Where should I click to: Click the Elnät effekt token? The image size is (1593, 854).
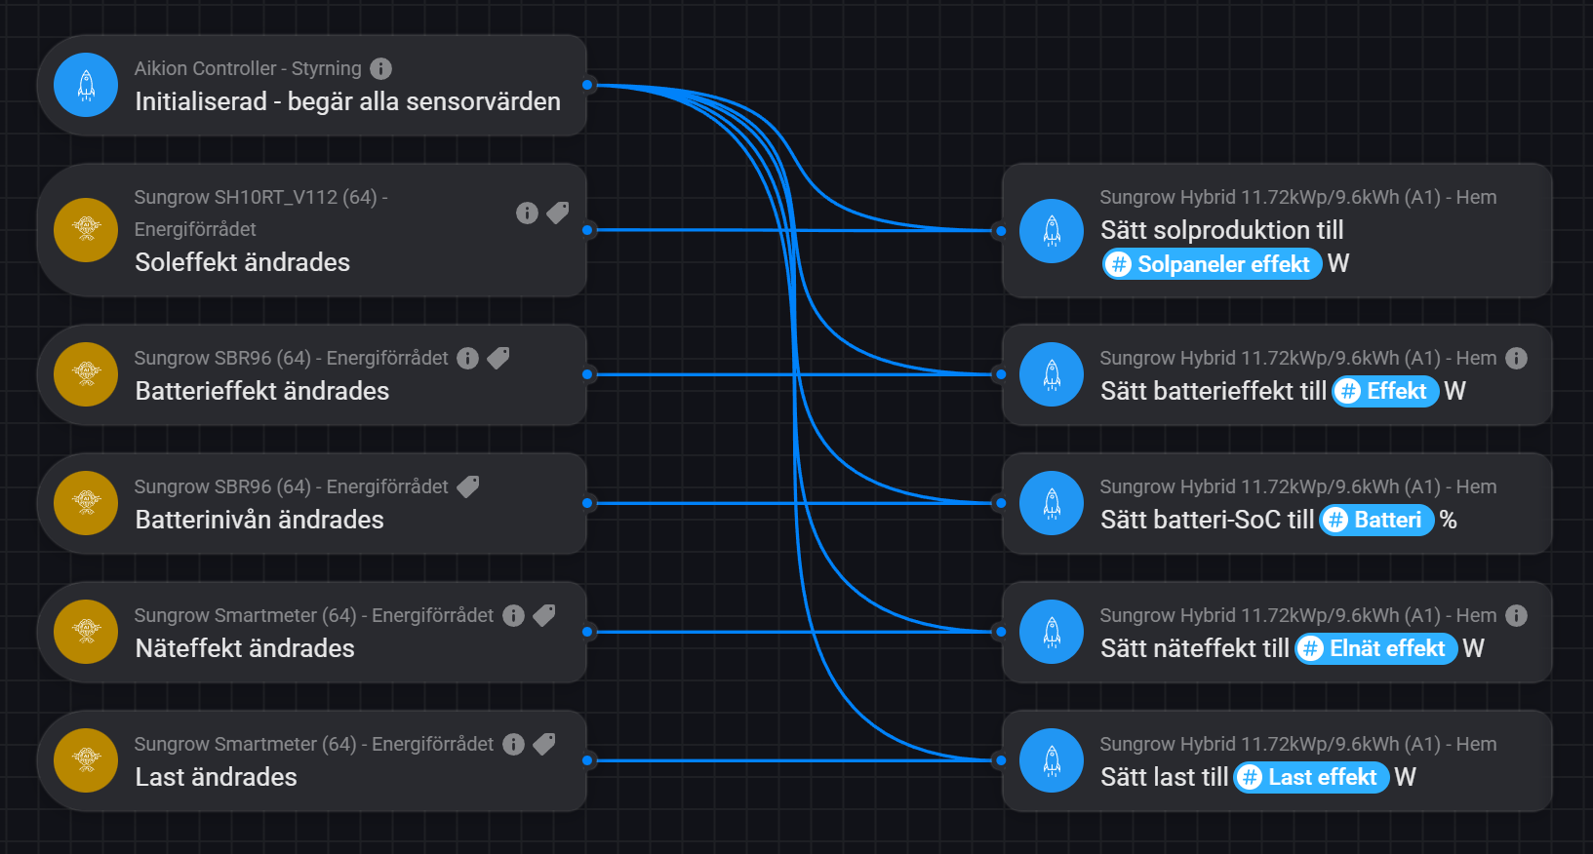click(1376, 648)
